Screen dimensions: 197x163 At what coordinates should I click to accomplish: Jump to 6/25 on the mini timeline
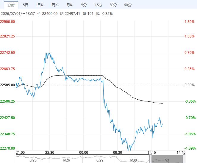[33, 160]
